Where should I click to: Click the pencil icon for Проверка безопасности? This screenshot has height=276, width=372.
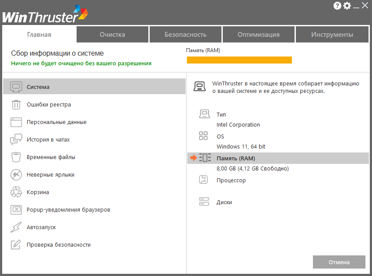point(16,244)
